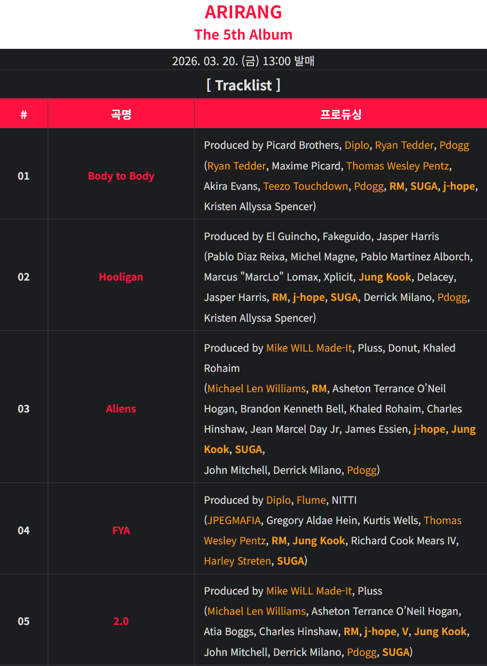Click 'Delacey' in Hooligan credits
Viewport: 487px width, 666px height.
point(435,277)
